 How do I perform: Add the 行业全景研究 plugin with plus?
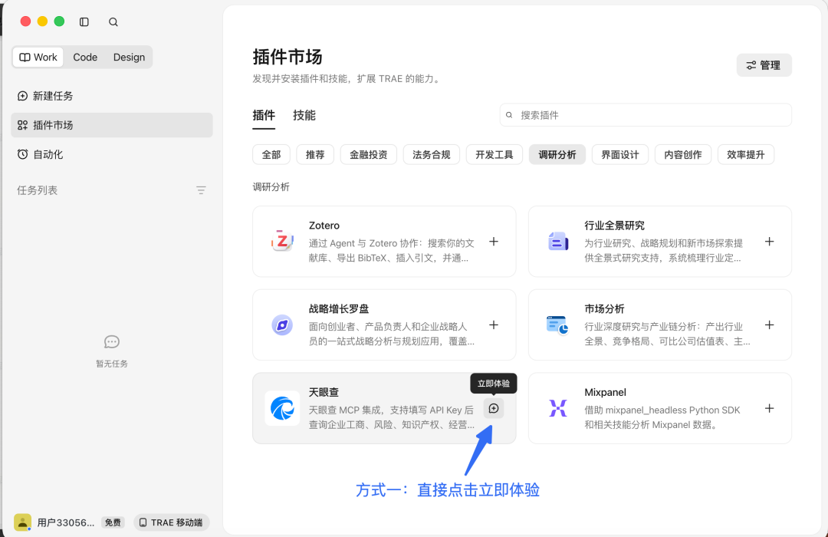[x=770, y=242]
